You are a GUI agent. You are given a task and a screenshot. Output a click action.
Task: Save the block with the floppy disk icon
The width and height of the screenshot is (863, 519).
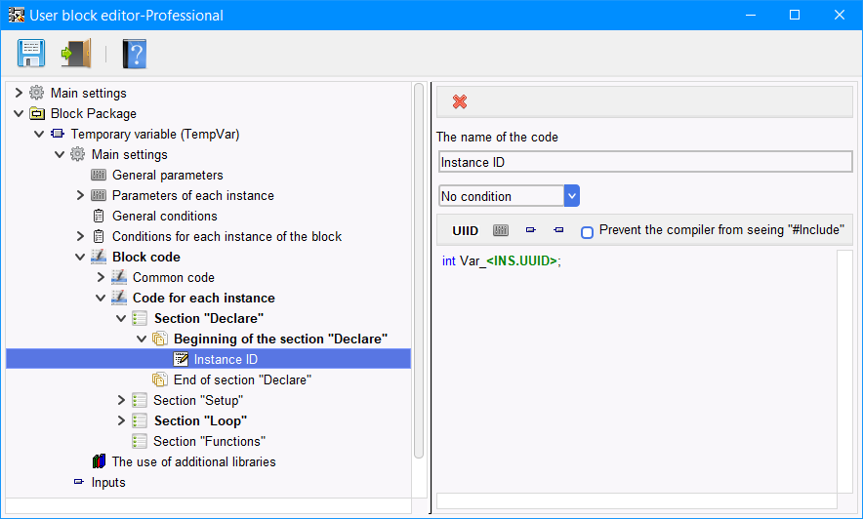pos(31,54)
